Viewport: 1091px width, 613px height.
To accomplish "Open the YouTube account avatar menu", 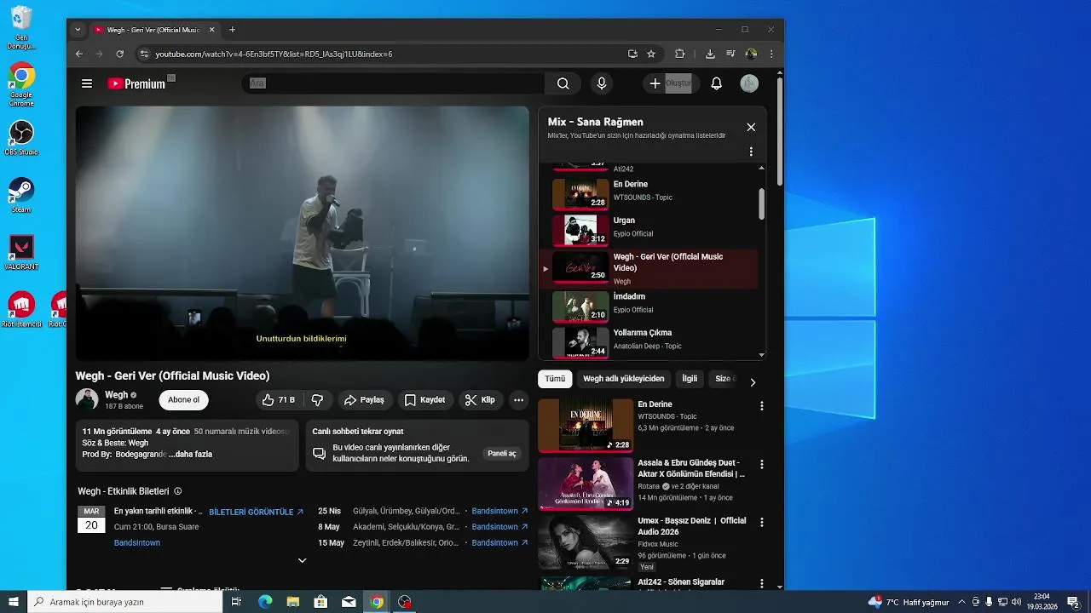I will [749, 83].
